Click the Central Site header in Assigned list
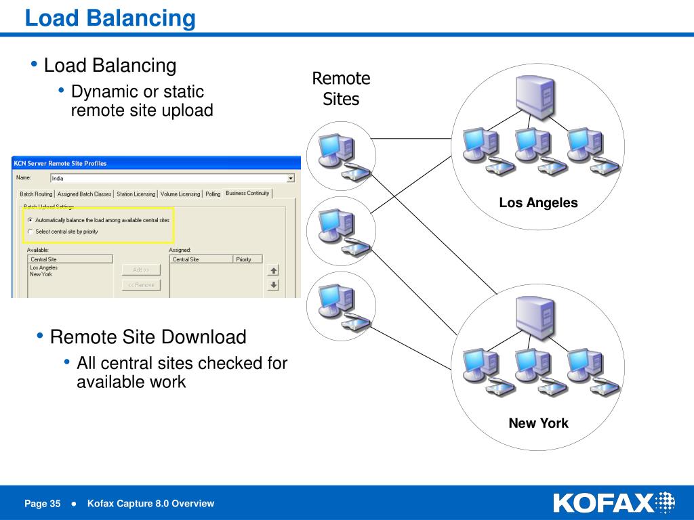The height and width of the screenshot is (520, 694). coord(201,259)
